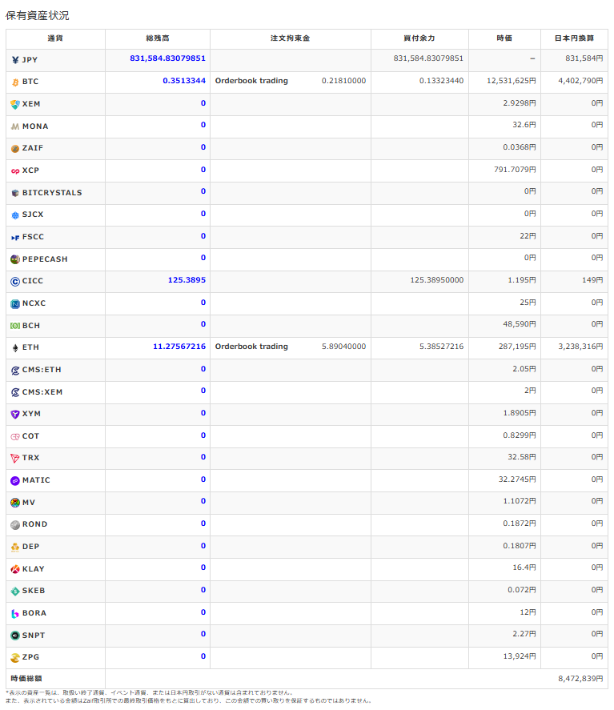Click the KLAY Klaytn icon
This screenshot has width=614, height=710.
tap(15, 569)
